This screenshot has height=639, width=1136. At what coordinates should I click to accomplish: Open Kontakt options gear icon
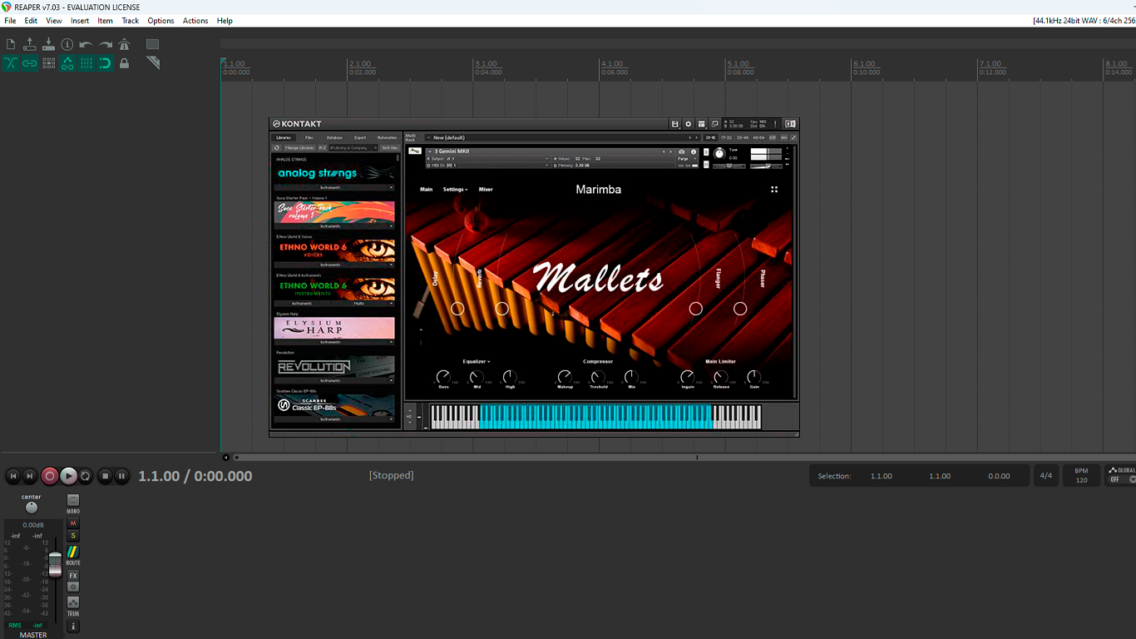coord(688,124)
